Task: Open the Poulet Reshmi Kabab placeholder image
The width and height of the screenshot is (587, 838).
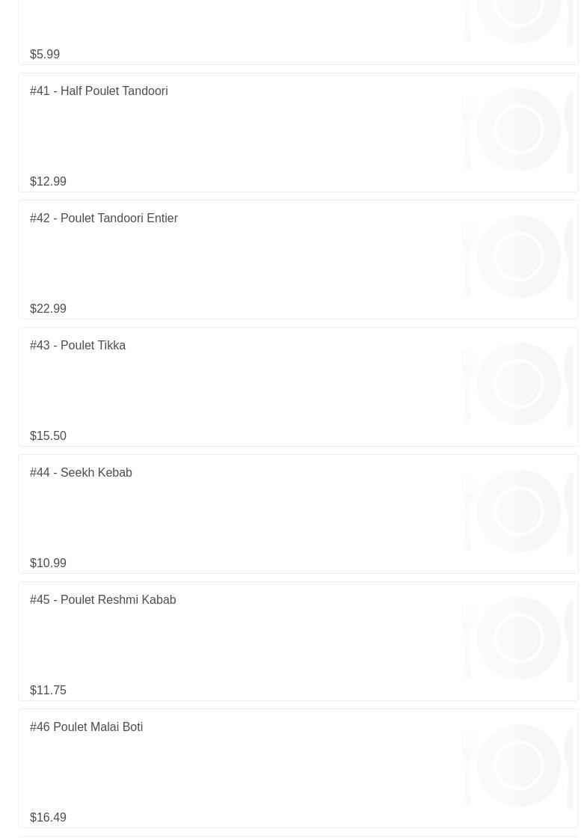Action: (x=518, y=638)
